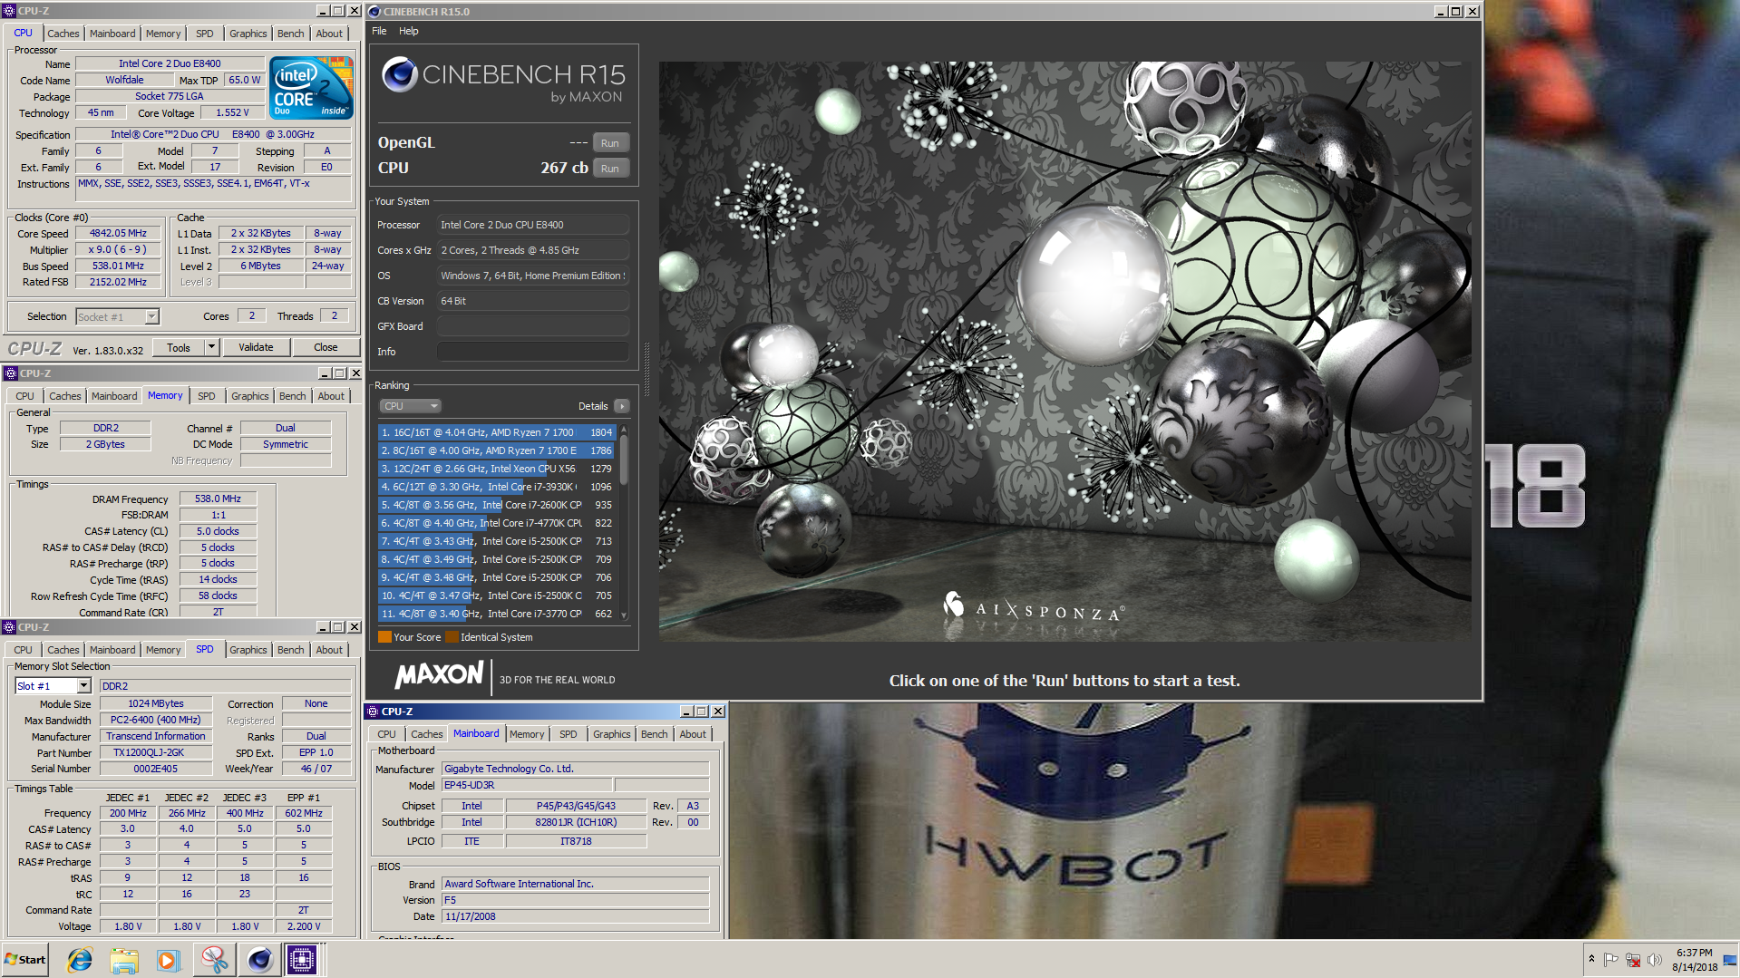Open SPD tab in Memory CPU-Z window
The height and width of the screenshot is (978, 1740).
207,396
